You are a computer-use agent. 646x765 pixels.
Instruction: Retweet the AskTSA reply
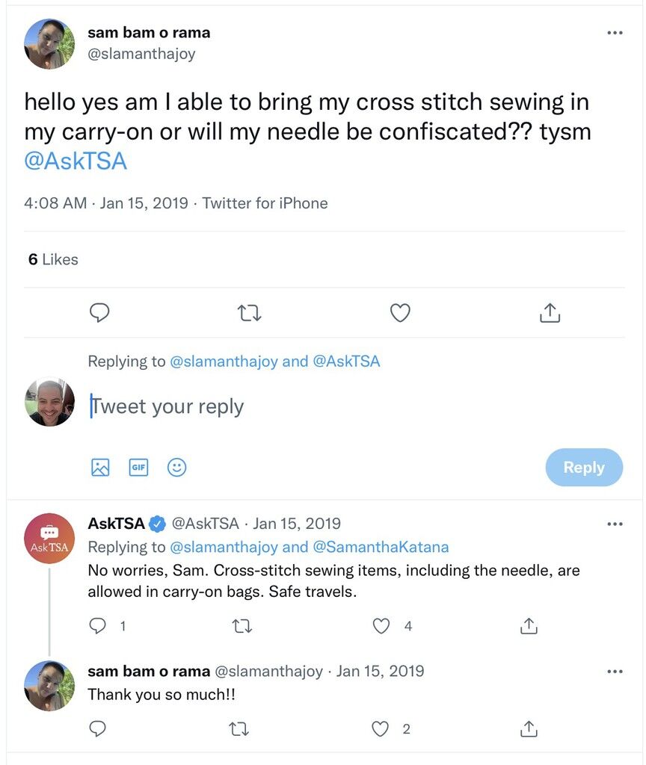(x=242, y=625)
